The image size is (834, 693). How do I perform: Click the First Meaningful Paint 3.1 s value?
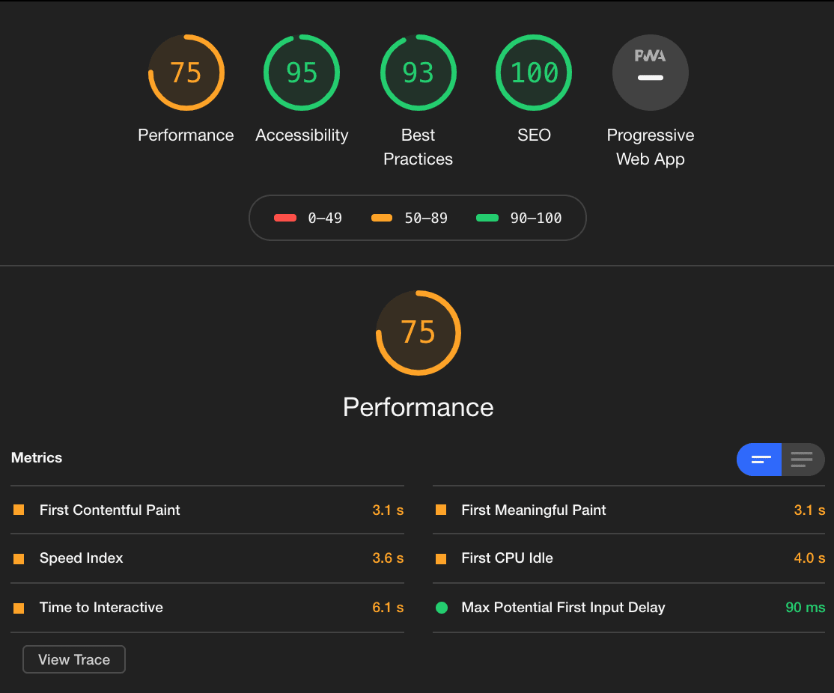pos(809,510)
